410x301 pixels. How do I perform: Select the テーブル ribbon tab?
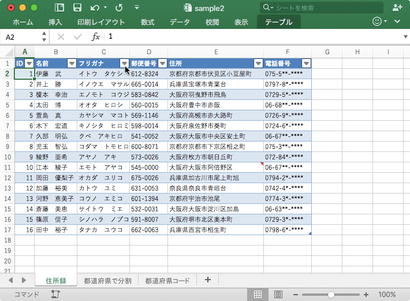279,22
